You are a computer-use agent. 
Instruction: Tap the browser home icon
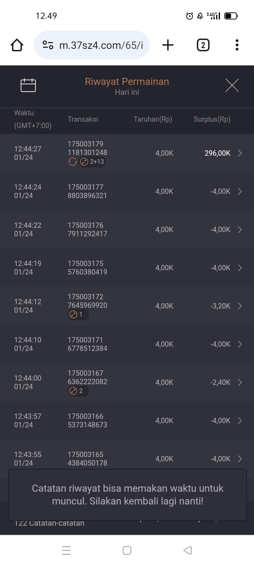click(x=17, y=45)
